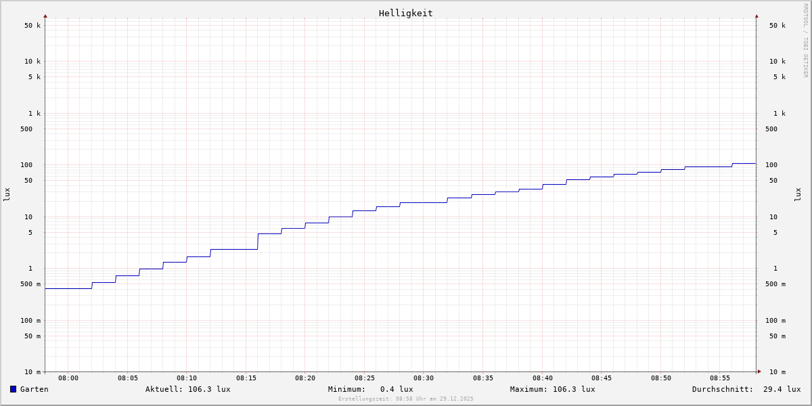812x406 pixels.
Task: Click the Garten legend label
Action: coord(34,389)
